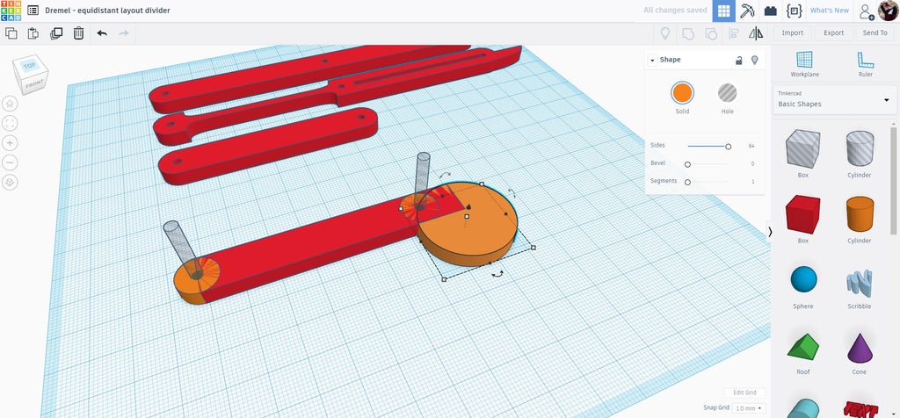Open Basic Shapes library dropdown
Screen dimensions: 900x418
coord(835,99)
